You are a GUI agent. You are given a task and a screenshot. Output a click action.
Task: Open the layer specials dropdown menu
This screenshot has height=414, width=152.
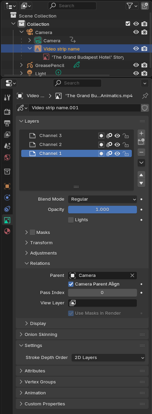(141, 163)
